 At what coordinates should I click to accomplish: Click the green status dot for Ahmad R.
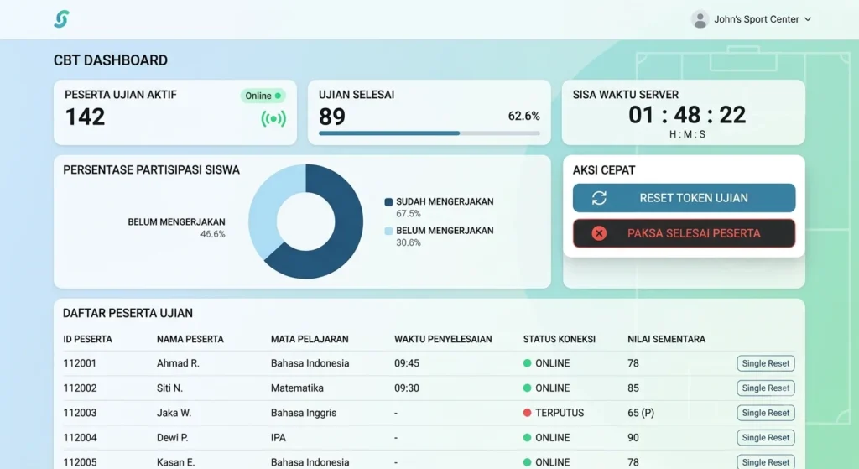click(527, 363)
